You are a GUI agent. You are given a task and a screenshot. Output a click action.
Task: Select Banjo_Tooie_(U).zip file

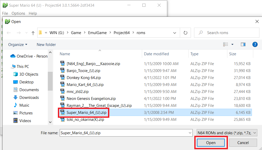coord(83,71)
